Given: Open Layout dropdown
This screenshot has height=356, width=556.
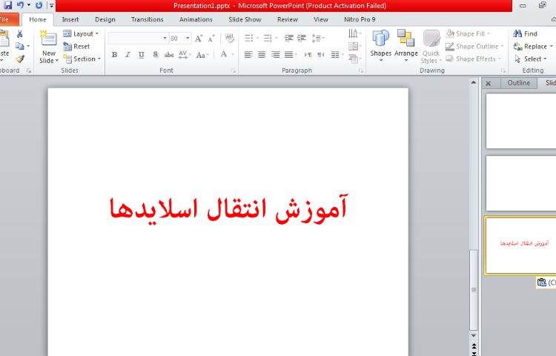Looking at the screenshot, I should click(x=81, y=33).
